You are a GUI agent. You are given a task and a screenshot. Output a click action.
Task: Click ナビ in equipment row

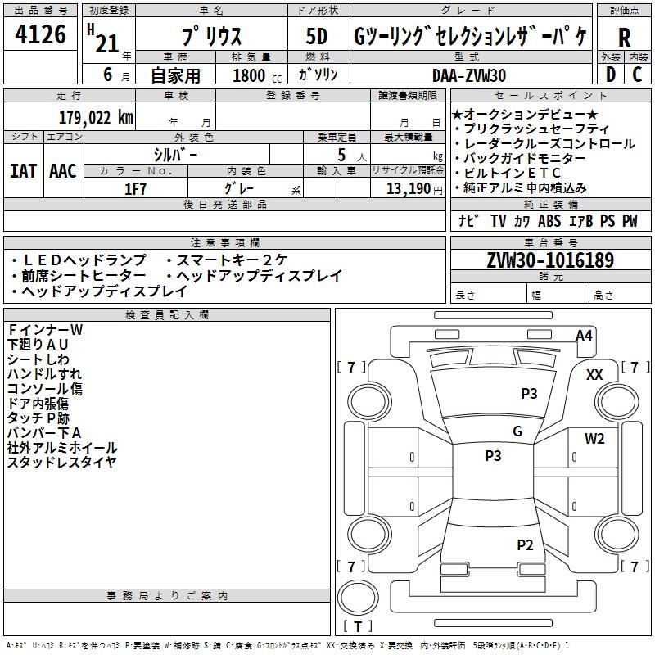point(468,221)
